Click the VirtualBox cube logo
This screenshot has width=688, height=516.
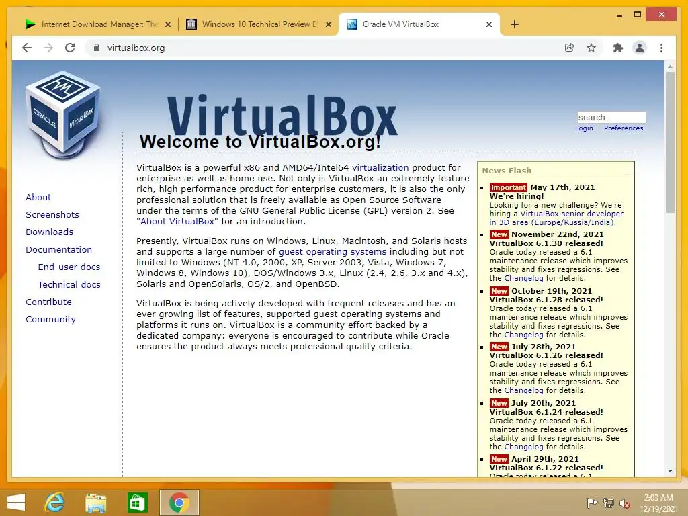pyautogui.click(x=64, y=115)
